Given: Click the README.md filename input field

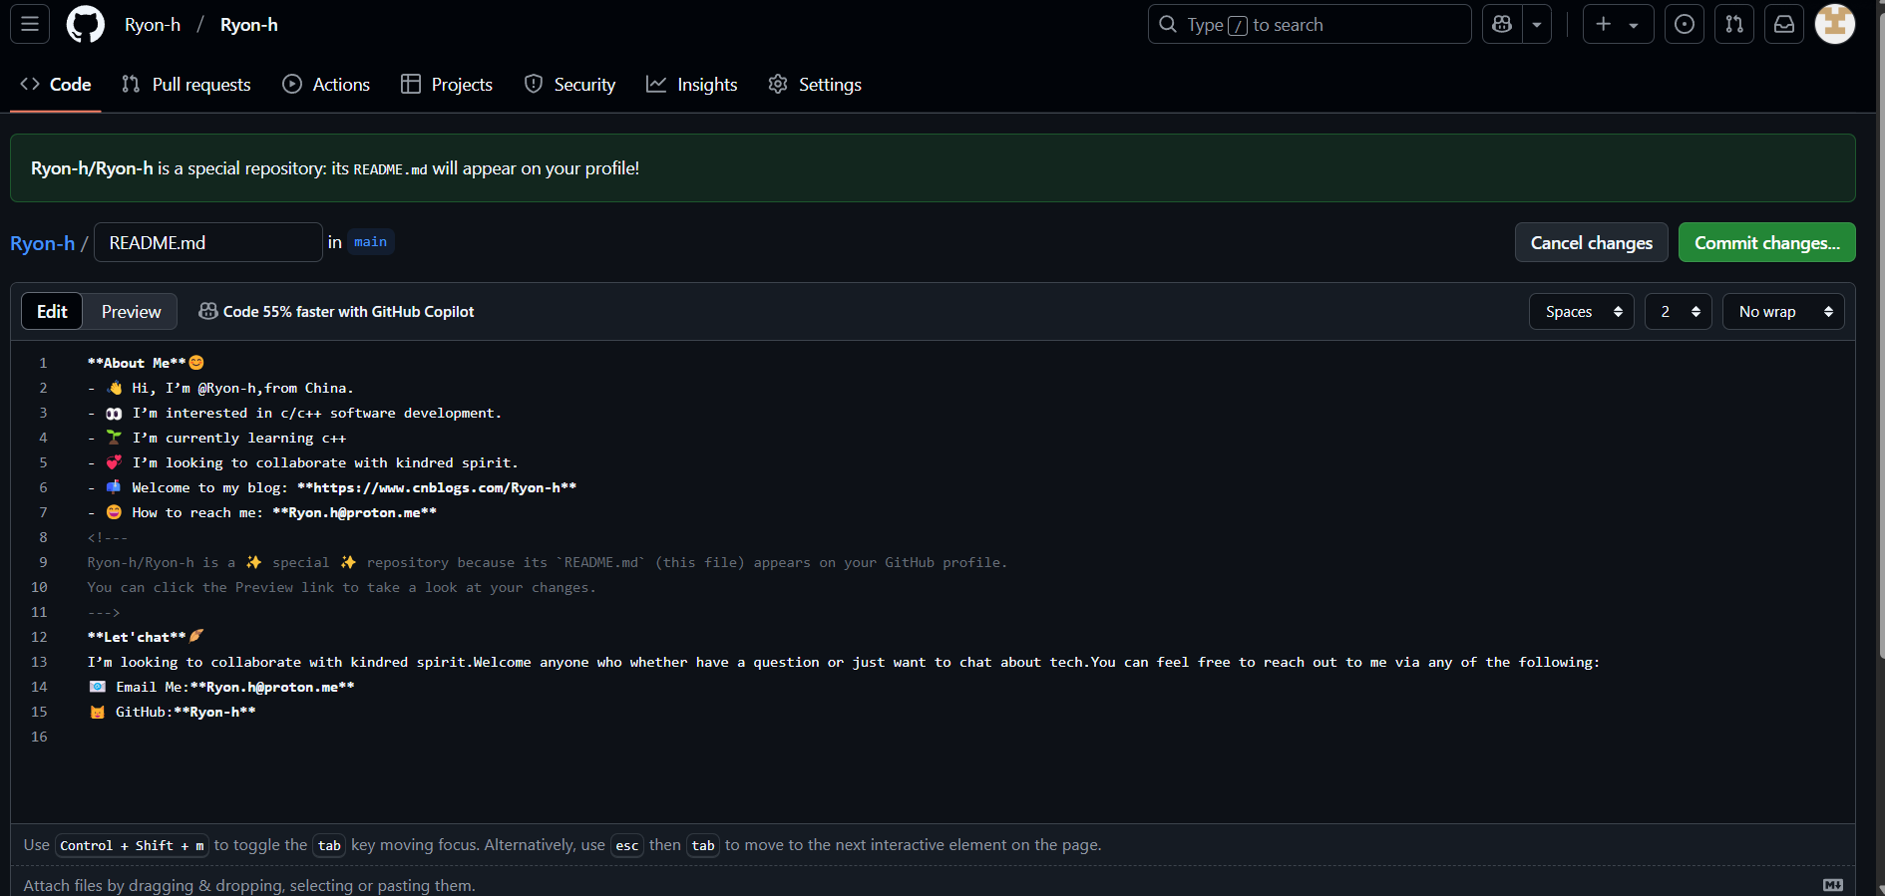Looking at the screenshot, I should click(x=207, y=243).
